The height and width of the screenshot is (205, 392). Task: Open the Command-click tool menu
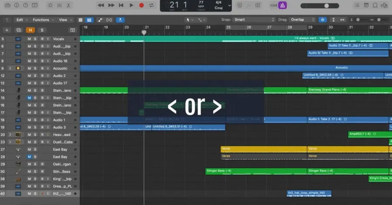pos(202,20)
